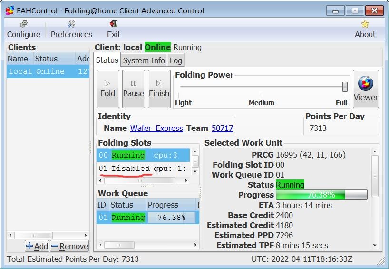Viewport: 389px width, 269px height.
Task: Click Work Queue right scroll arrow
Action: (195, 245)
